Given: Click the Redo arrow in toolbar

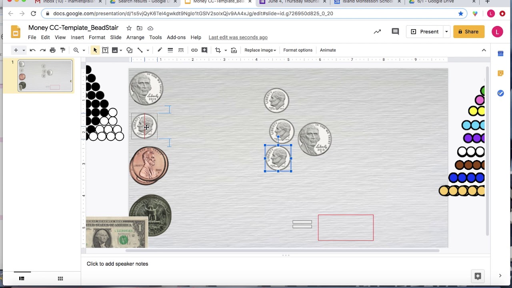Looking at the screenshot, I should [x=42, y=50].
